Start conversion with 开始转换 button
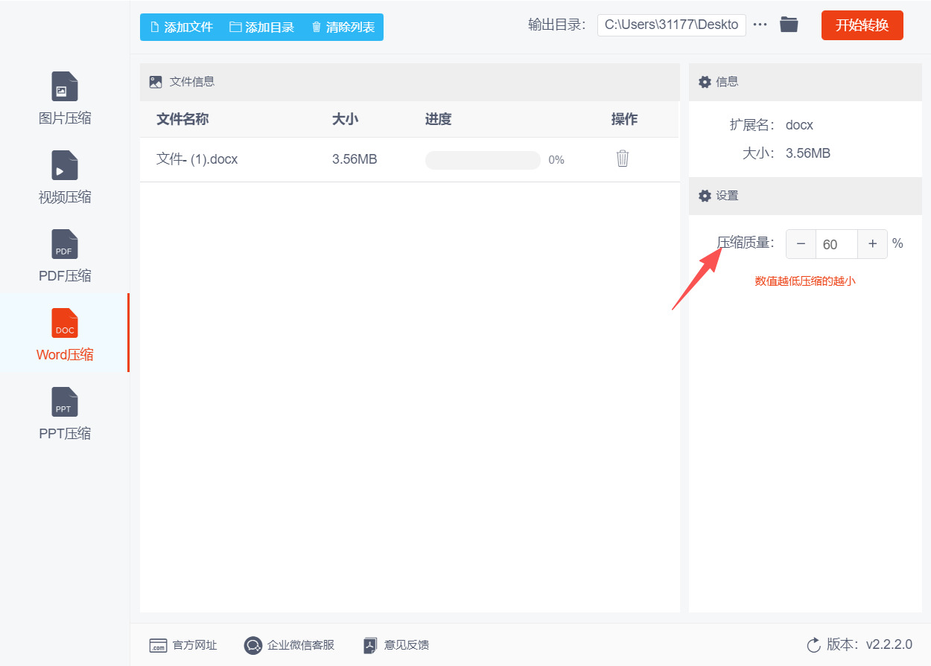 [862, 25]
